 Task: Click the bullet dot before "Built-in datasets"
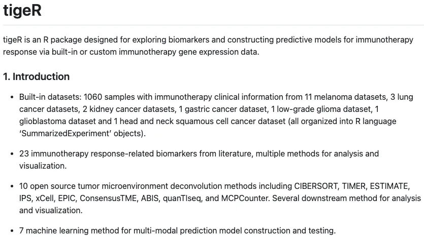point(11,97)
